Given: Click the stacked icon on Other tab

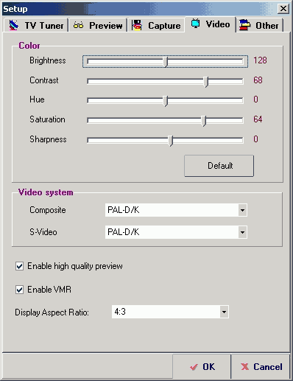Looking at the screenshot, I should (x=245, y=25).
